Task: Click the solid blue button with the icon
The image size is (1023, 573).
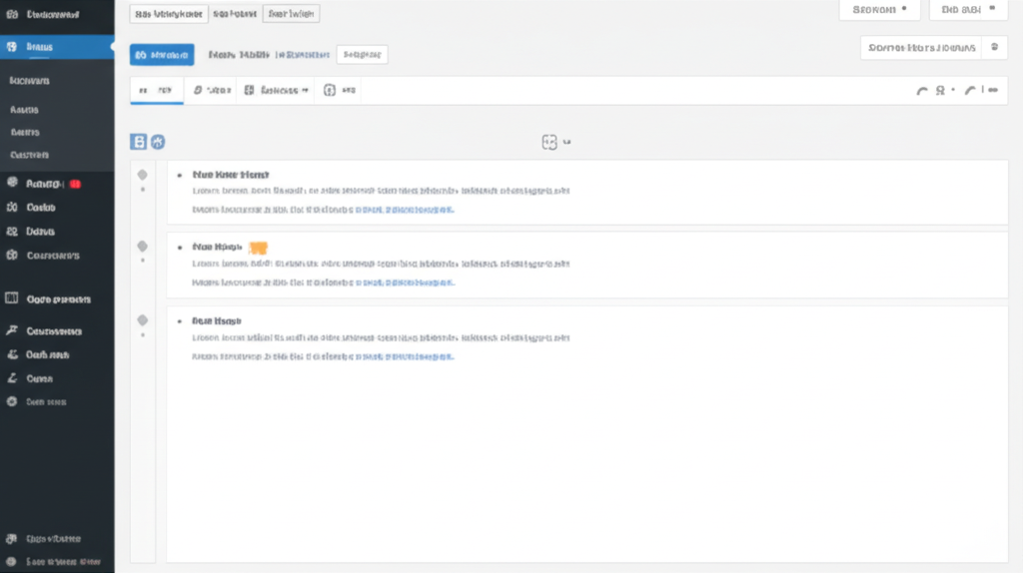Action: [x=162, y=55]
